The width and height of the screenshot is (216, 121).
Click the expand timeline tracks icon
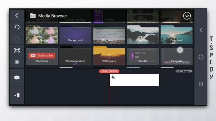tap(17, 78)
